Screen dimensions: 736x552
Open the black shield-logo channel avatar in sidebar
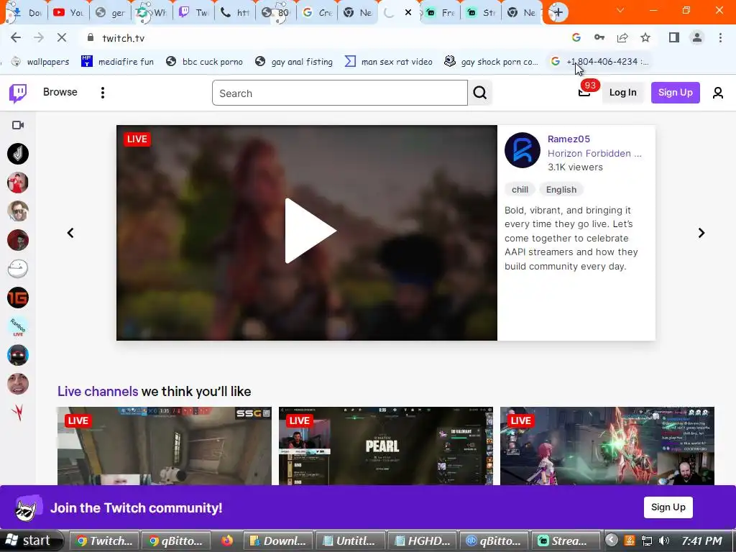click(x=18, y=154)
